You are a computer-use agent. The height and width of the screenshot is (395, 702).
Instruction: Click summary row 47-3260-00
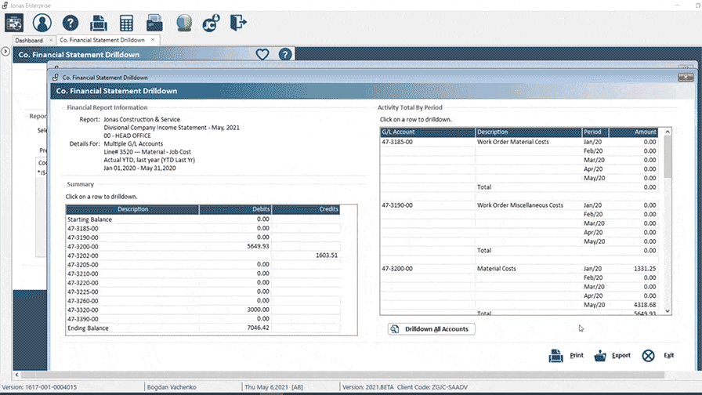[203, 301]
